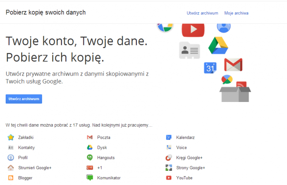Click the green Komunikator chat bubble icon

90,177
